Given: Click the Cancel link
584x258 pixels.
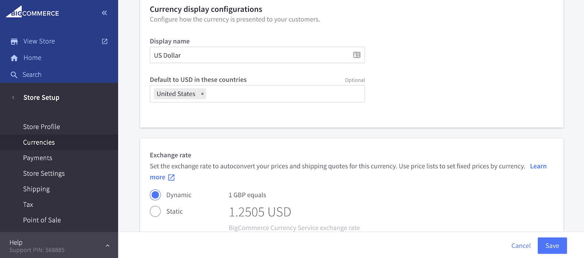Looking at the screenshot, I should (521, 246).
